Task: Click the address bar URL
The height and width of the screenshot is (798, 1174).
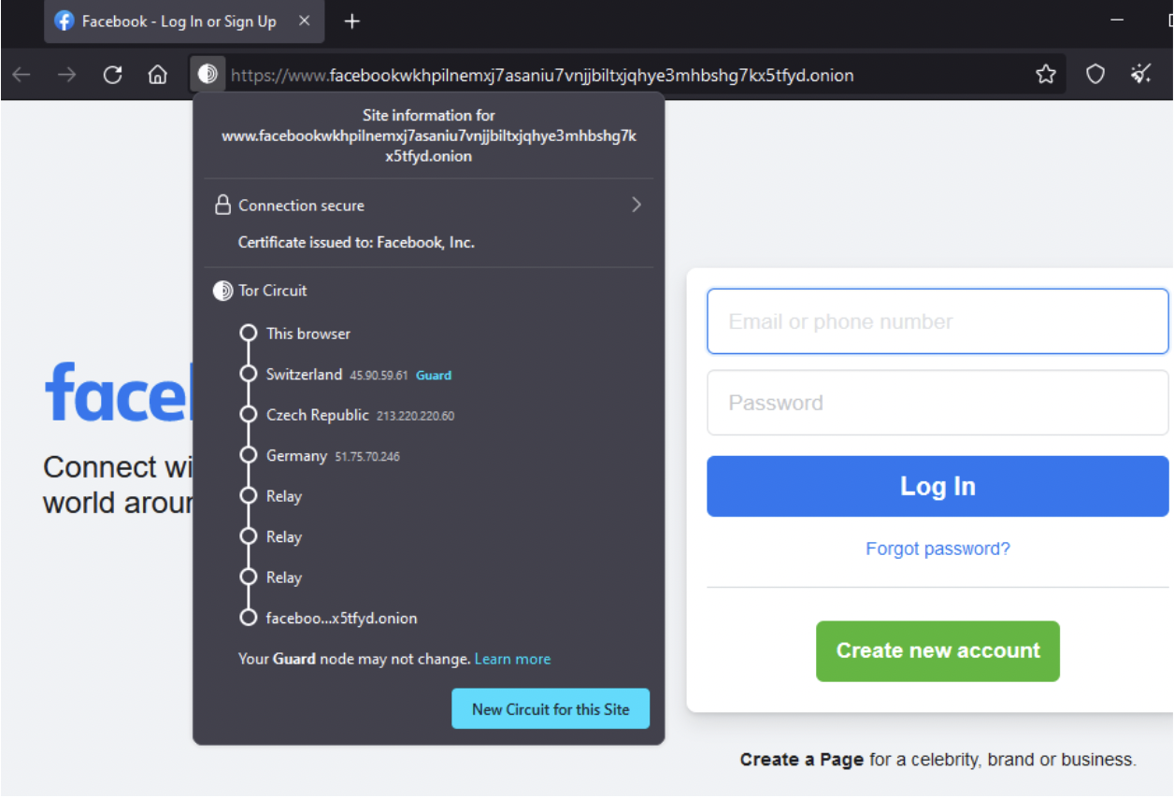Action: tap(542, 75)
